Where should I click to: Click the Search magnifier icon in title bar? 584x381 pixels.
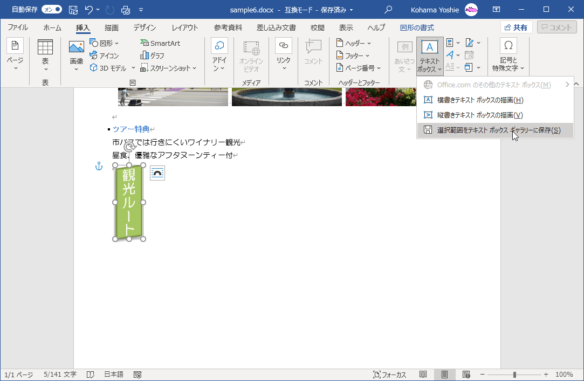click(x=388, y=10)
